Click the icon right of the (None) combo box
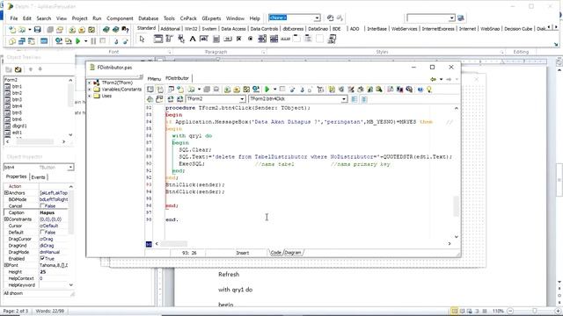This screenshot has width=563, height=316. [x=330, y=18]
